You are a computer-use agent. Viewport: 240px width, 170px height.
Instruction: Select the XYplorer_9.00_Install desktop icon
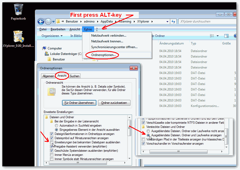pyautogui.click(x=18, y=37)
